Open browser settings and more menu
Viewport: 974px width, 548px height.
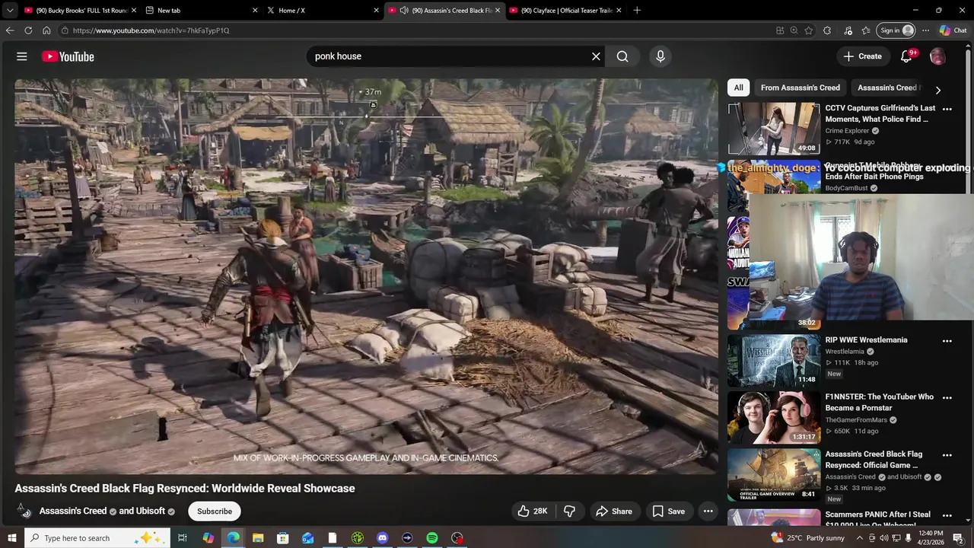pyautogui.click(x=925, y=30)
